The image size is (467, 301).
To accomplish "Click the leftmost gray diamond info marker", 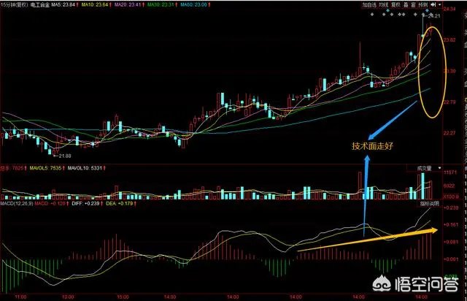I will click(372, 15).
